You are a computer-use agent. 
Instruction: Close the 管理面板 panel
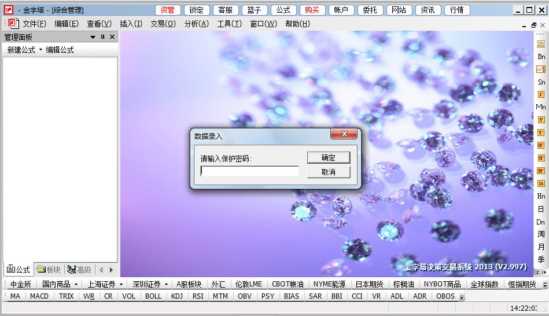(112, 37)
